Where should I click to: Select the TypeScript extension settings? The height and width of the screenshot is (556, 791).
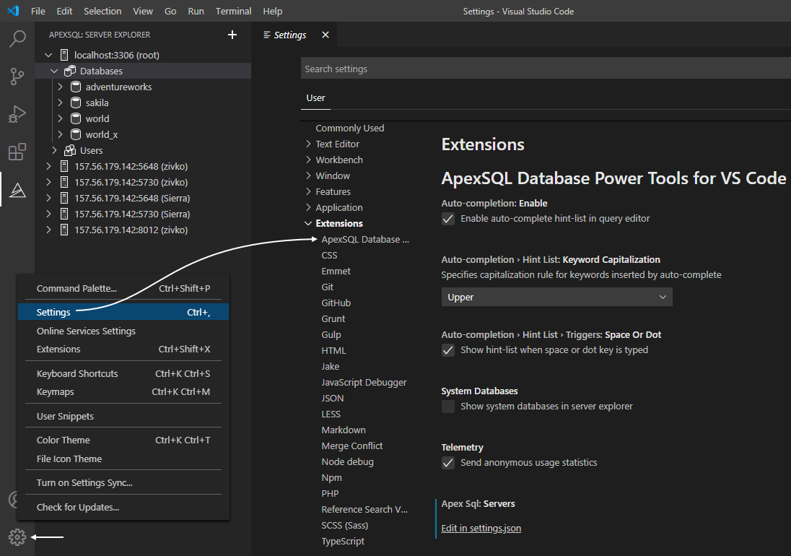(343, 542)
